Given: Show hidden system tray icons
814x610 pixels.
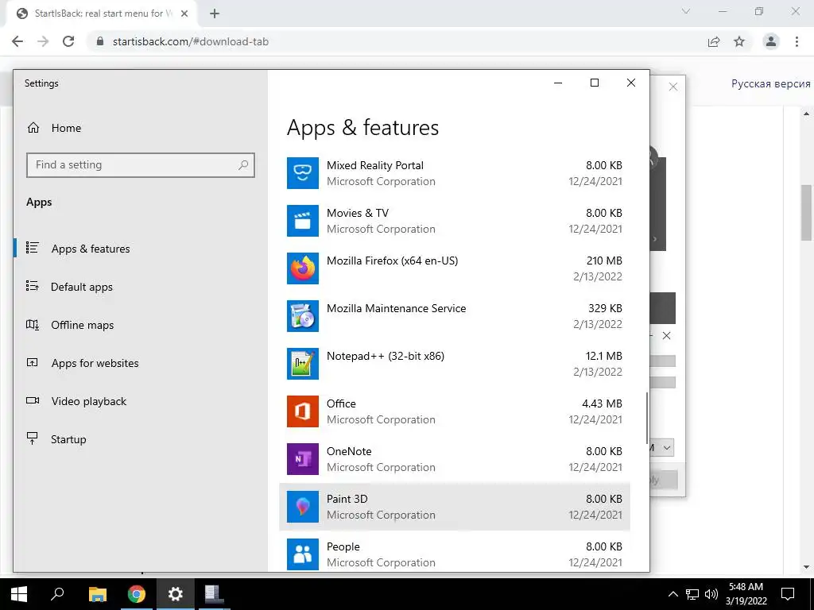Looking at the screenshot, I should click(673, 594).
